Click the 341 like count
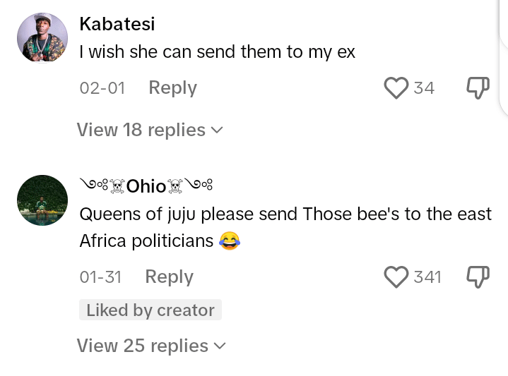 click(427, 277)
